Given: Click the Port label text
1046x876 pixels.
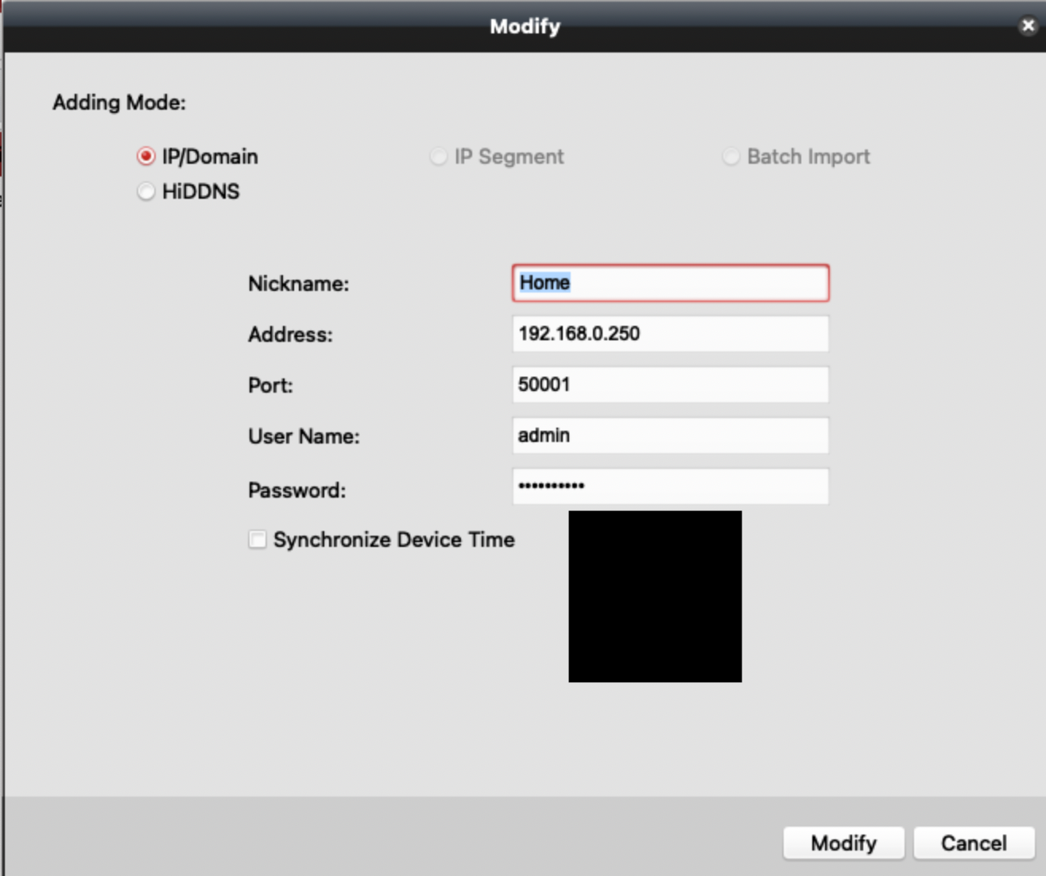Looking at the screenshot, I should [x=270, y=386].
